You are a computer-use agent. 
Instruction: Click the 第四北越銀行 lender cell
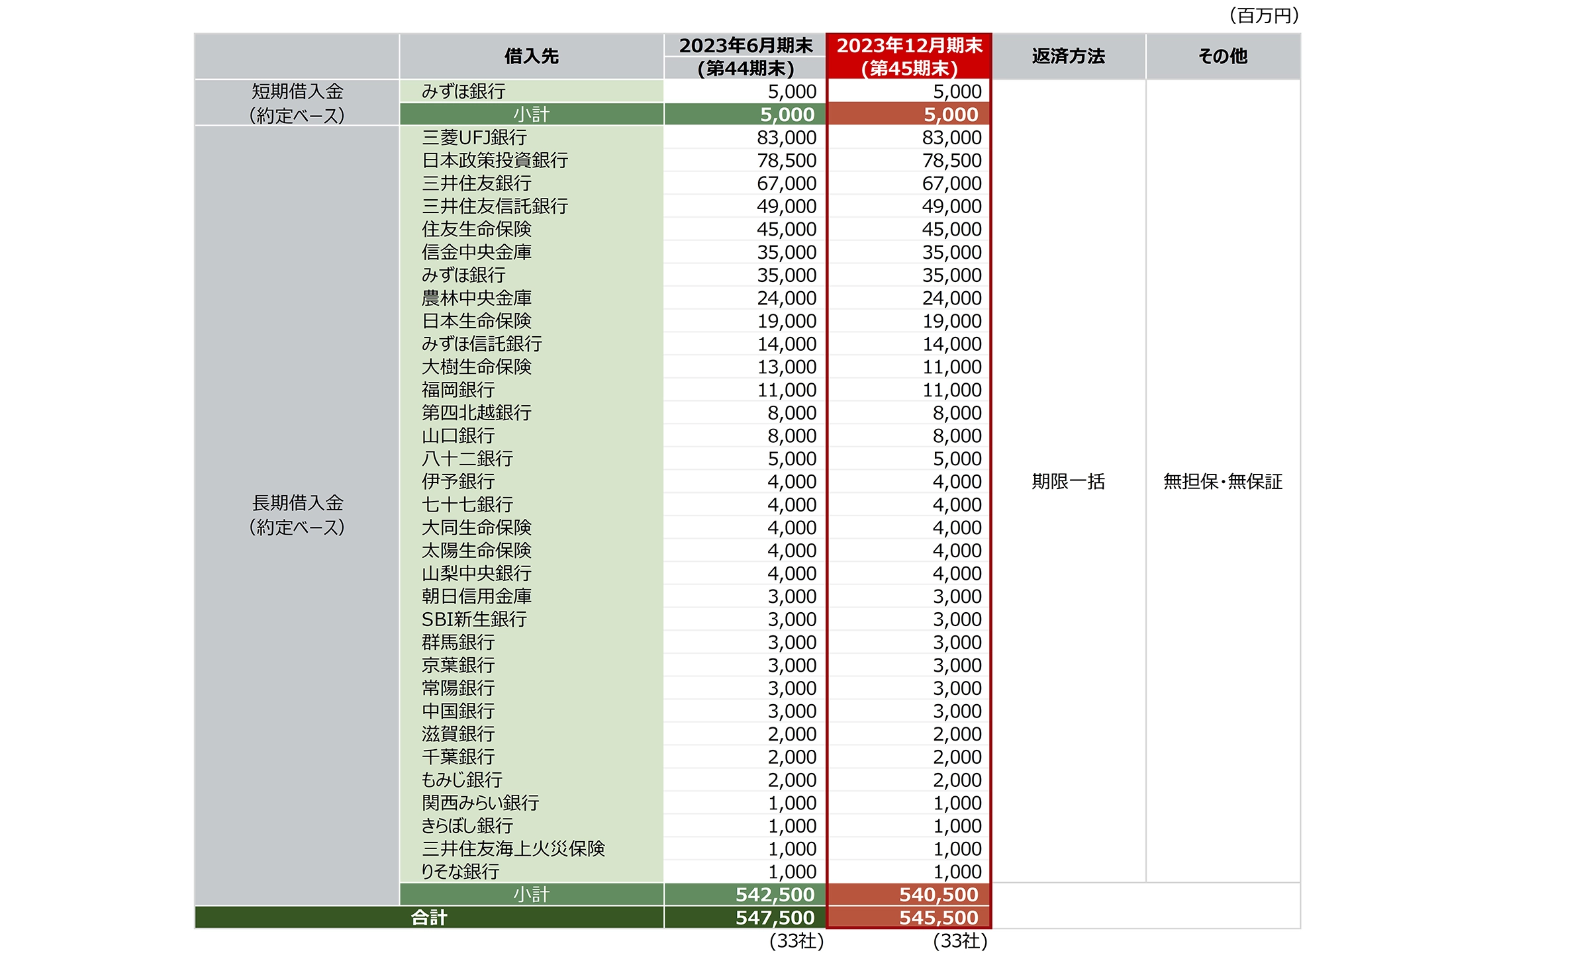[532, 413]
